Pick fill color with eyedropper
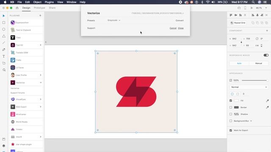 [x=267, y=100]
